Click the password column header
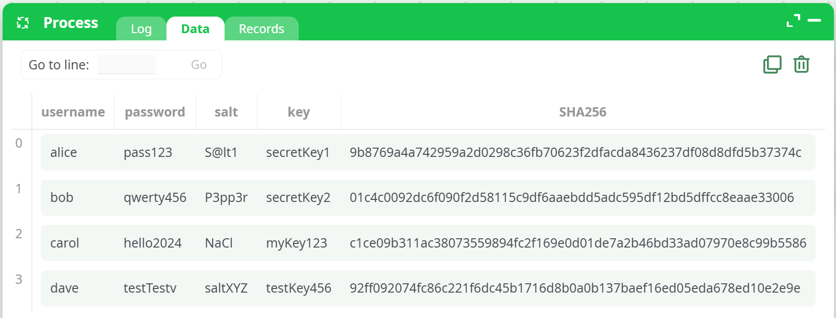The image size is (836, 318). pyautogui.click(x=155, y=111)
